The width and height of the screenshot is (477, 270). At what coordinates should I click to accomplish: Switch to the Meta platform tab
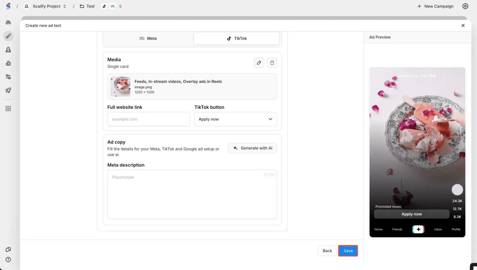[x=148, y=38]
